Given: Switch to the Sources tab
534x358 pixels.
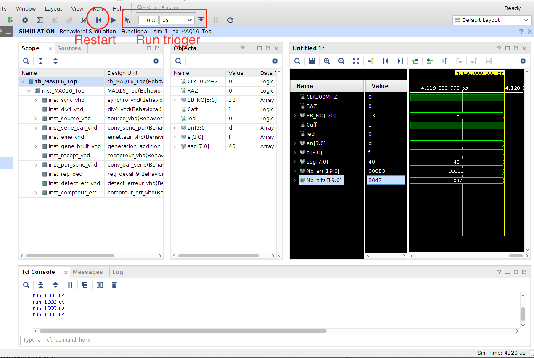Looking at the screenshot, I should pos(69,48).
